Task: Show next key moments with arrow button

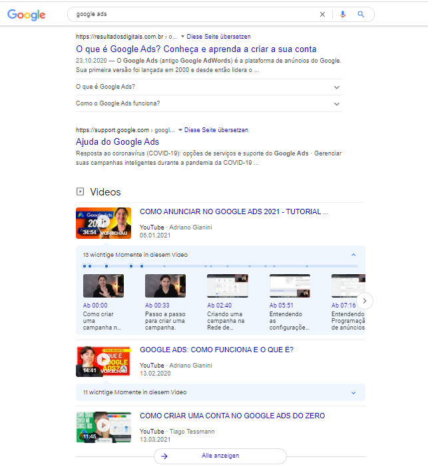Action: click(x=365, y=301)
